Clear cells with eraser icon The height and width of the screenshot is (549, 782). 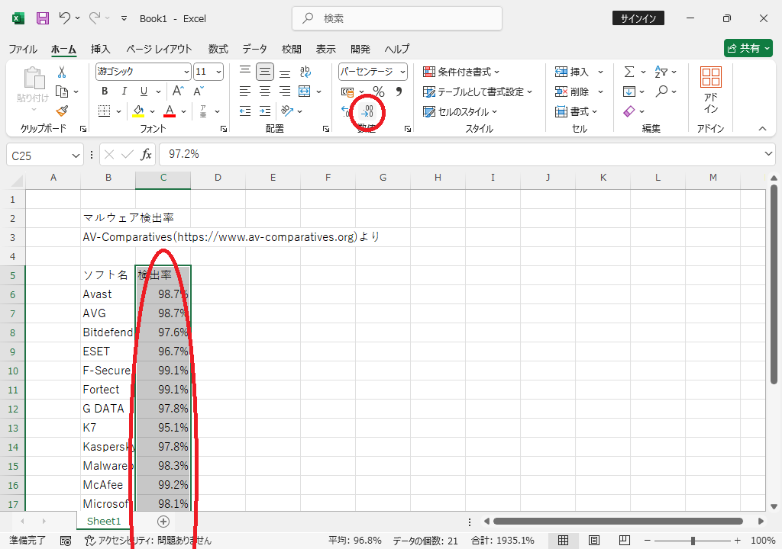pyautogui.click(x=629, y=111)
